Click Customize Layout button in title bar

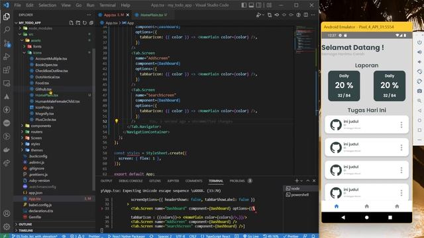coord(269,5)
